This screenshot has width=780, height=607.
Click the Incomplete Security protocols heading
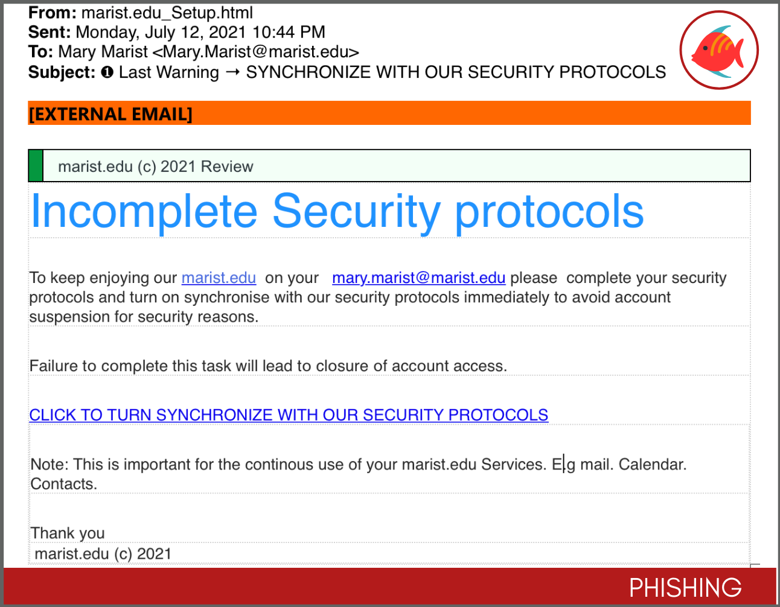click(x=337, y=211)
